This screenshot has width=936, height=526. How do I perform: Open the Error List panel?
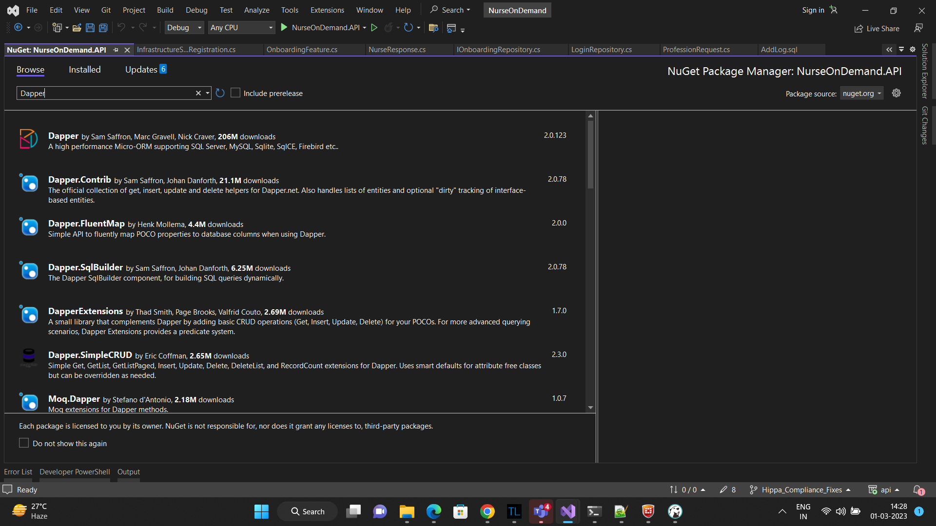point(18,471)
